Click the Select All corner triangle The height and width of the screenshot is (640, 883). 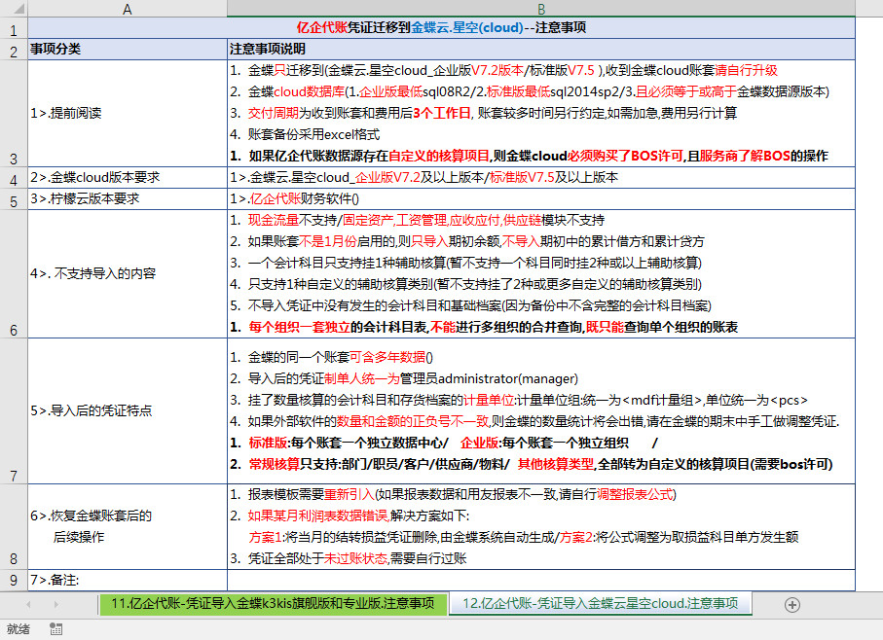click(13, 9)
